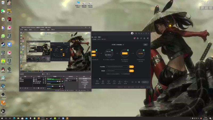Image resolution: width=213 pixels, height=120 pixels.
Task: Open the Filters button above OBS docks
Action: [x=48, y=74]
